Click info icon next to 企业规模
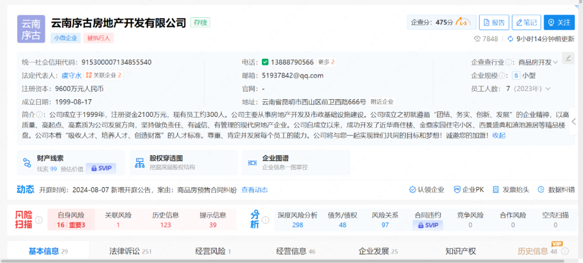583x263 pixels. point(502,75)
